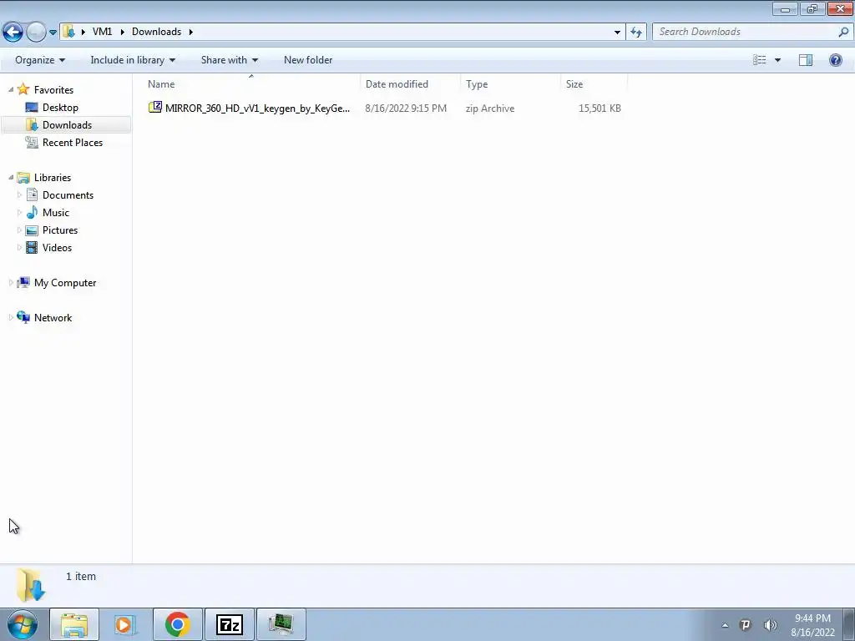
Task: Open the green monitor app on taskbar
Action: pos(281,624)
